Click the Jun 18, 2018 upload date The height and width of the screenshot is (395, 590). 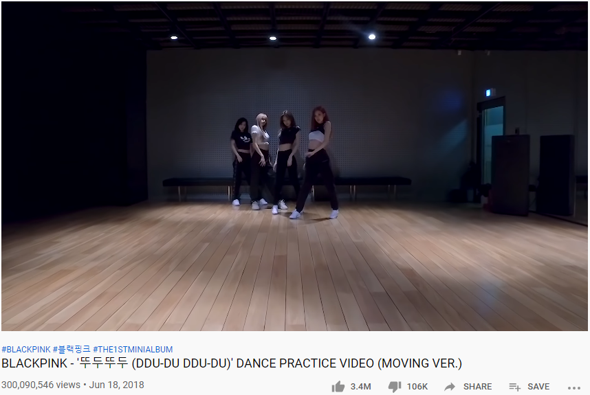click(x=117, y=385)
